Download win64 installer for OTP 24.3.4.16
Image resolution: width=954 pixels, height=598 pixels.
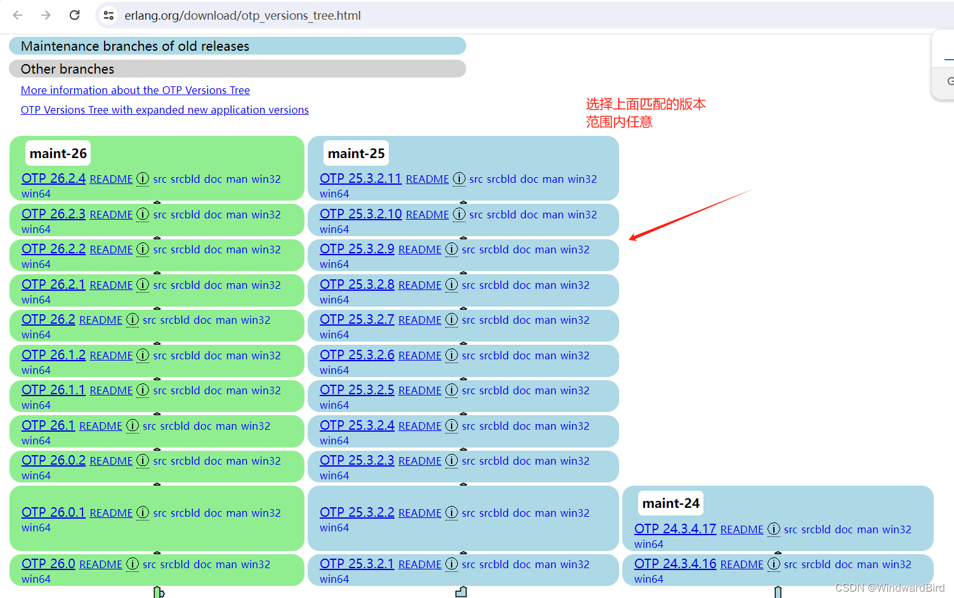point(649,579)
